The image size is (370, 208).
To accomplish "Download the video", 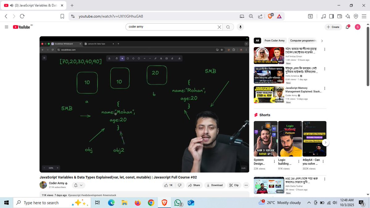I will [x=215, y=185].
